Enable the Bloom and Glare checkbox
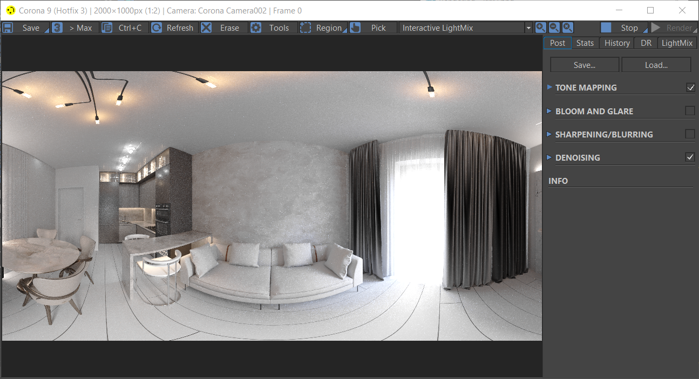 690,111
